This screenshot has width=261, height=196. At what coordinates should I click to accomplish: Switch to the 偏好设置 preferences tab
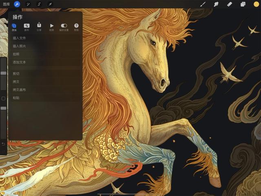coord(64,27)
